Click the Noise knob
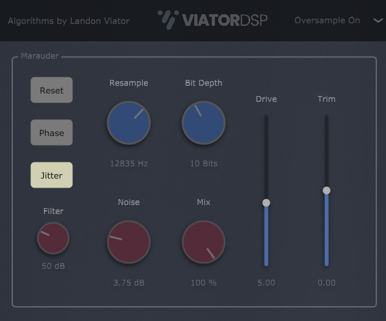This screenshot has height=321, width=386. point(128,242)
